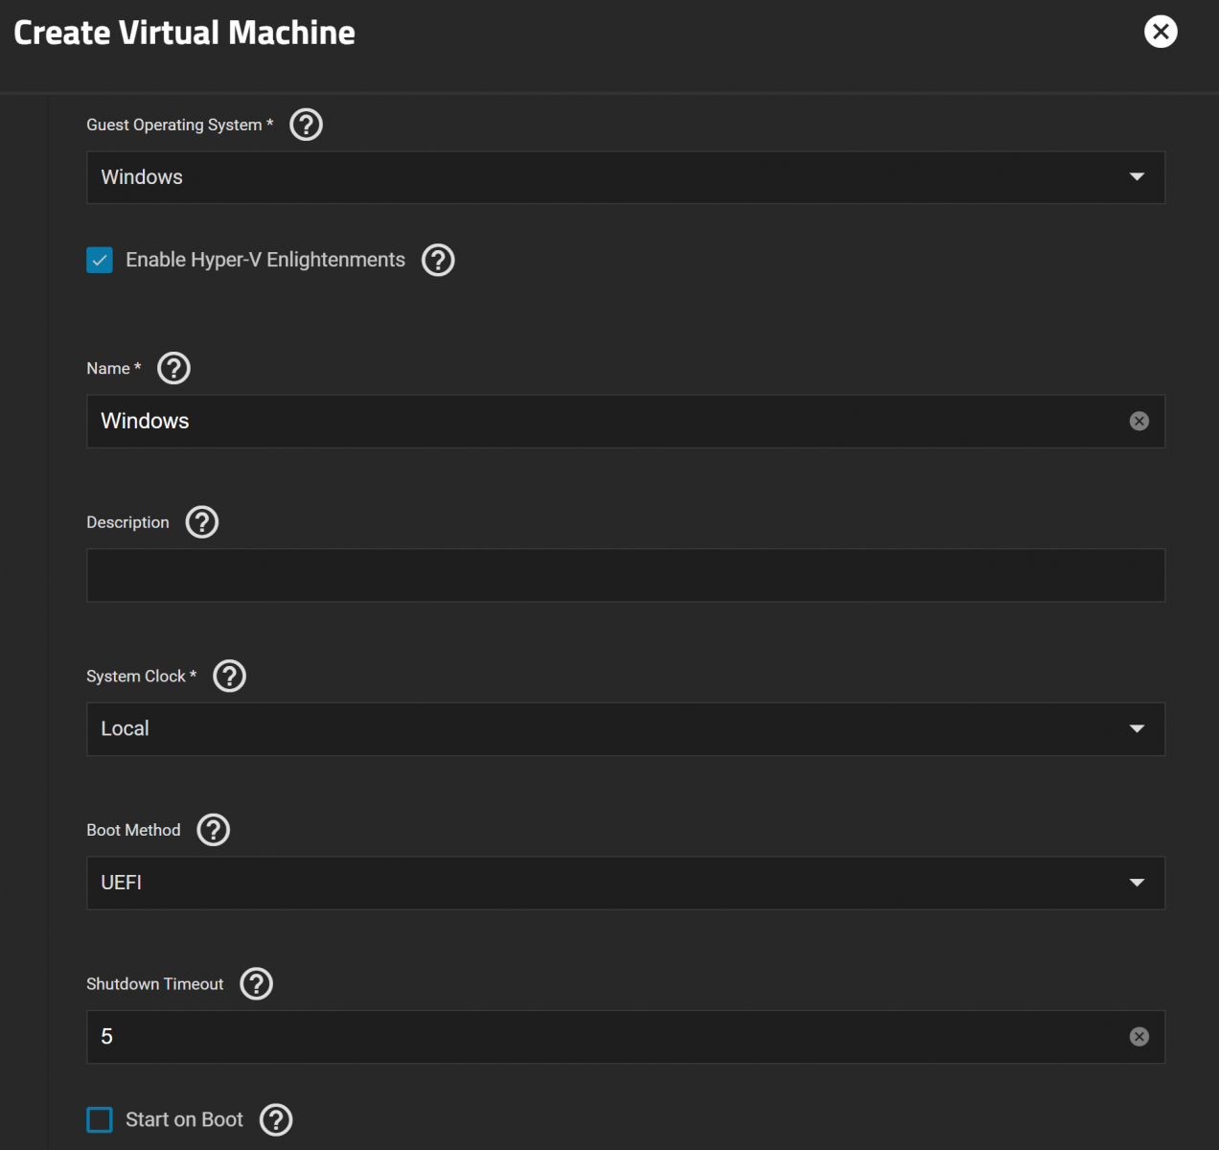Enable the Start on Boot checkbox

100,1119
